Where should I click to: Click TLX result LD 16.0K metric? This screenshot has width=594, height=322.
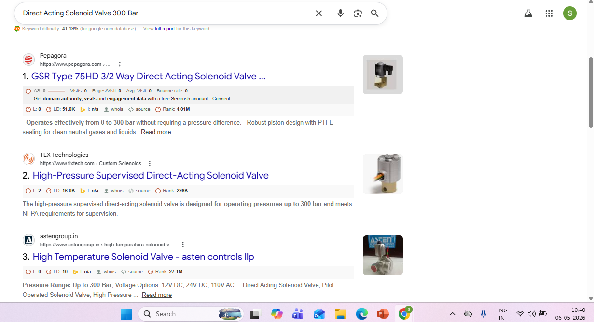[61, 191]
